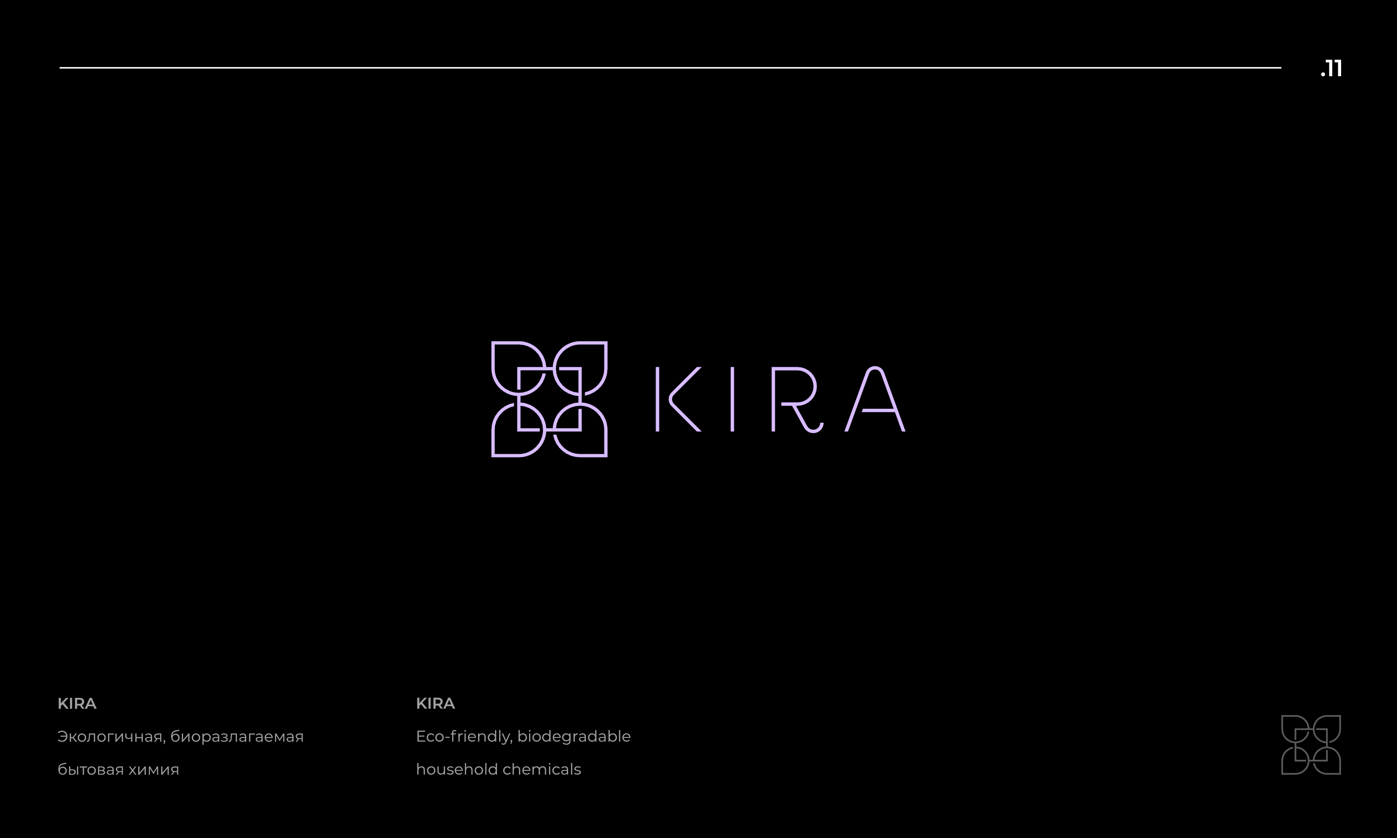
Task: Click the text 'household chemicals'
Action: click(498, 770)
